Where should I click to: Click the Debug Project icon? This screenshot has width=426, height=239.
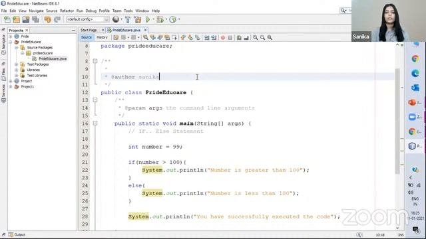(x=160, y=19)
